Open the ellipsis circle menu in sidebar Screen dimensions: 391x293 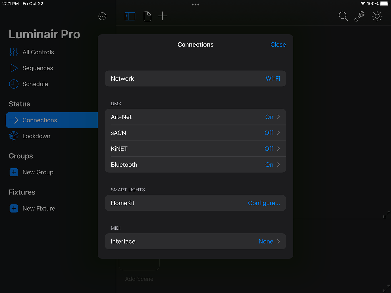click(x=102, y=16)
